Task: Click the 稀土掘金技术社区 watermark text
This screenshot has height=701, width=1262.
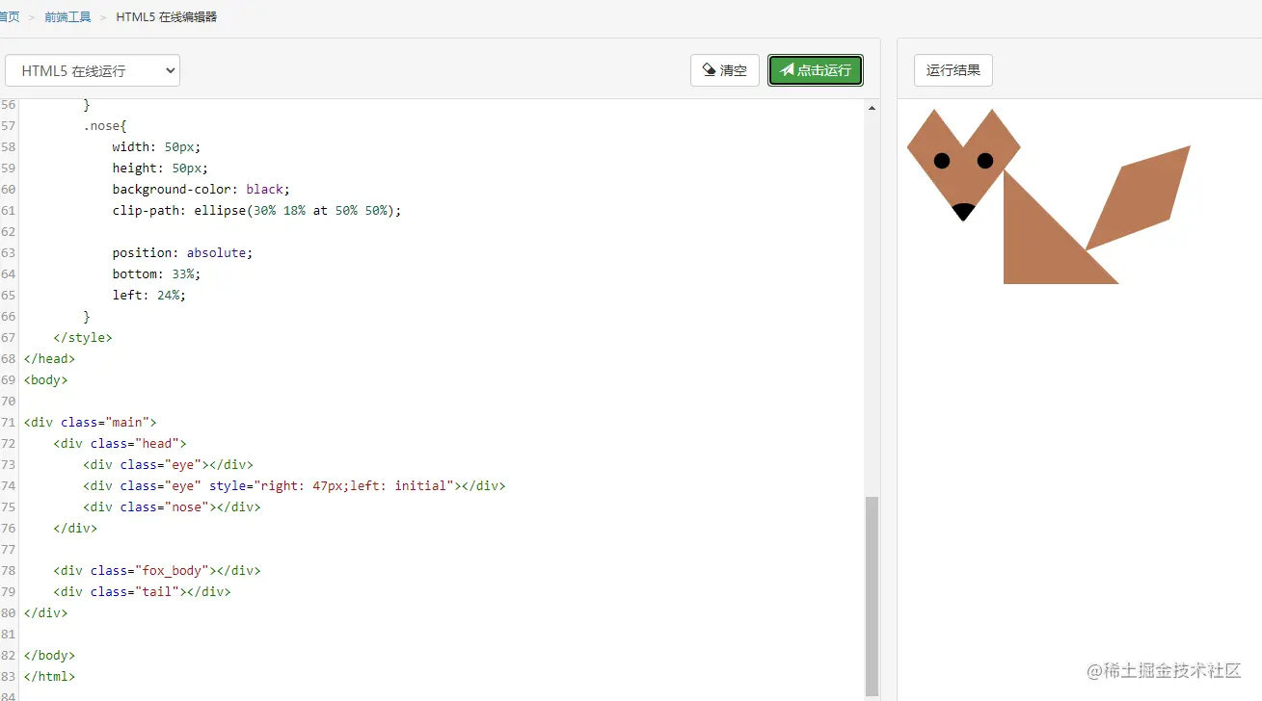Action: coord(1161,671)
